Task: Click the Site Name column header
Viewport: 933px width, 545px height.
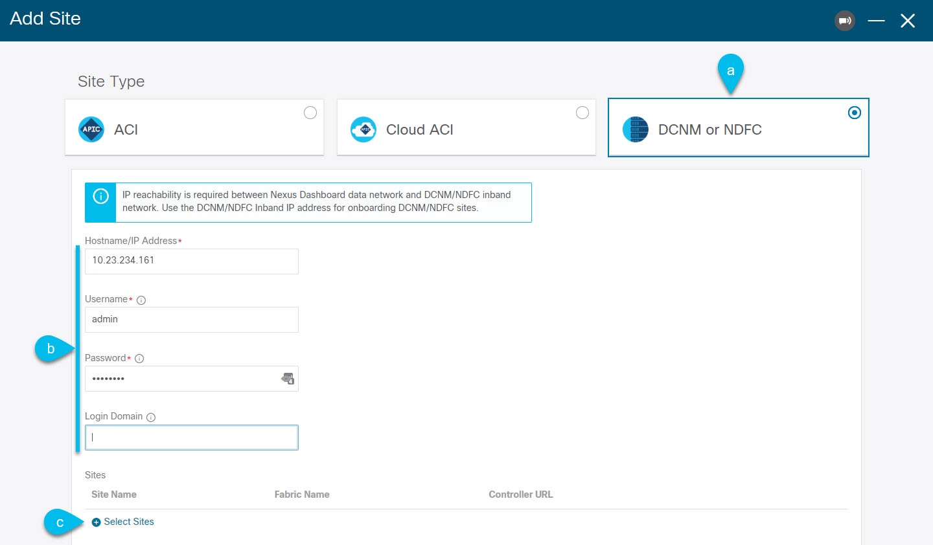Action: [114, 495]
